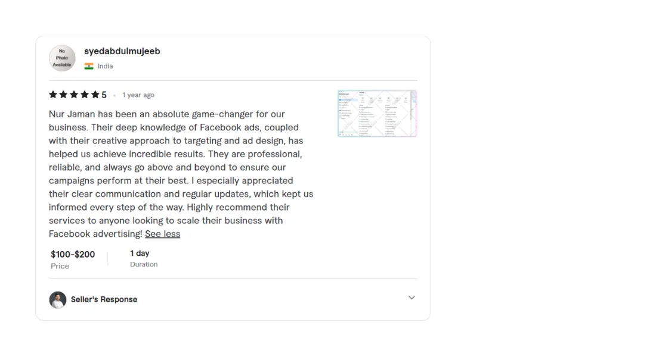Click the fourth rating star
Screen dimensions: 656x357
coord(85,95)
